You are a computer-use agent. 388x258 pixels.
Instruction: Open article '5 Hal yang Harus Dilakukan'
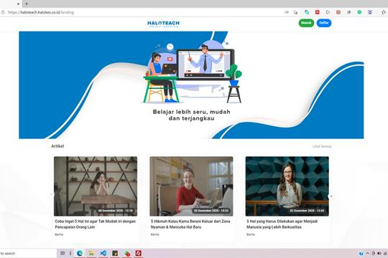282,224
